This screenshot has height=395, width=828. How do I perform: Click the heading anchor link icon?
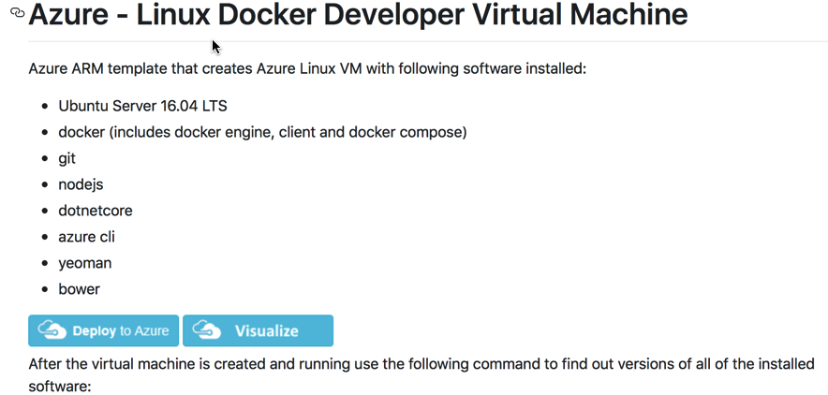tap(18, 12)
